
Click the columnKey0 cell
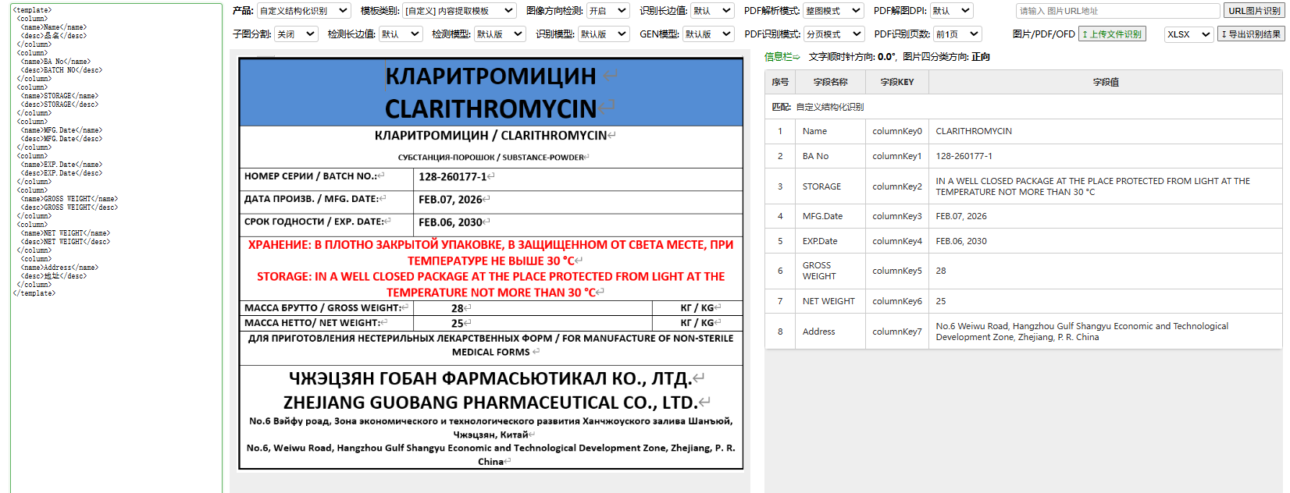[896, 131]
